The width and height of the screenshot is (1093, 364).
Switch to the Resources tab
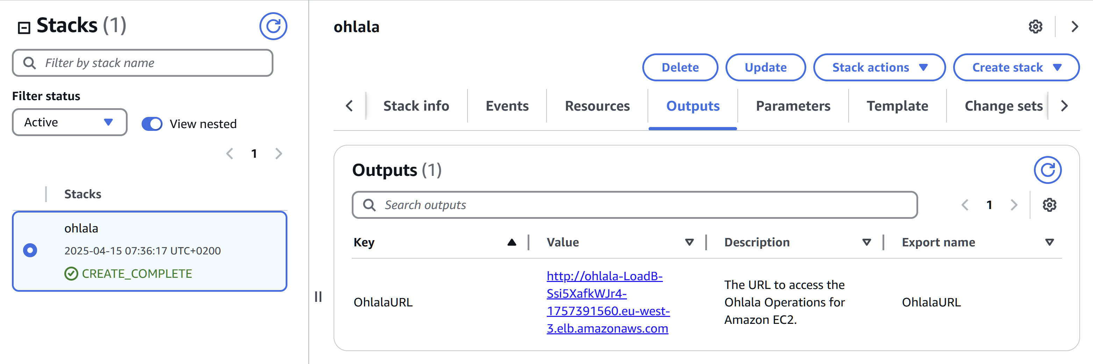coord(597,106)
